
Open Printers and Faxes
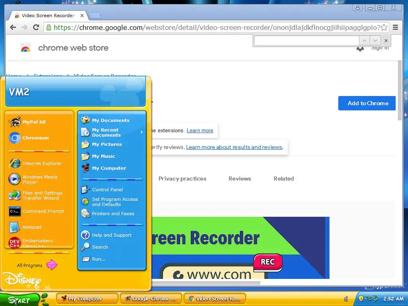click(x=112, y=214)
